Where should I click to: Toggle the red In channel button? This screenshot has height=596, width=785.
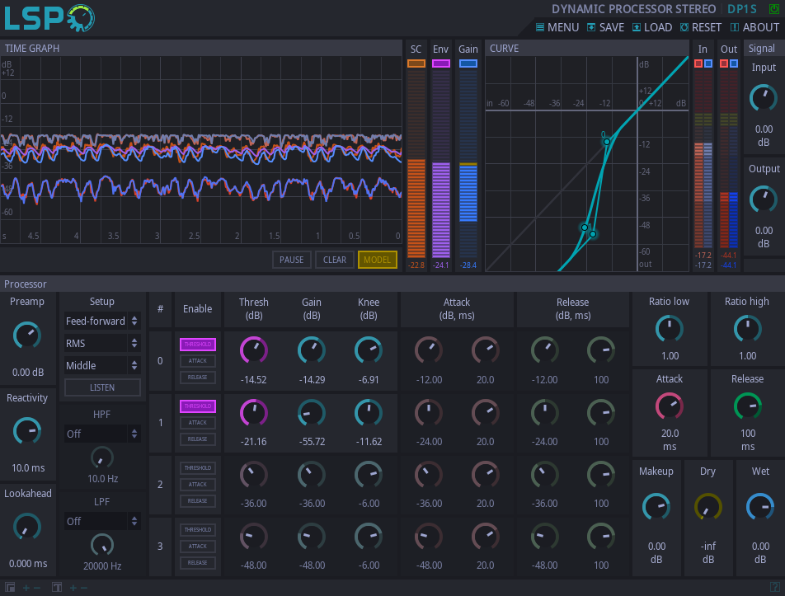[x=698, y=63]
